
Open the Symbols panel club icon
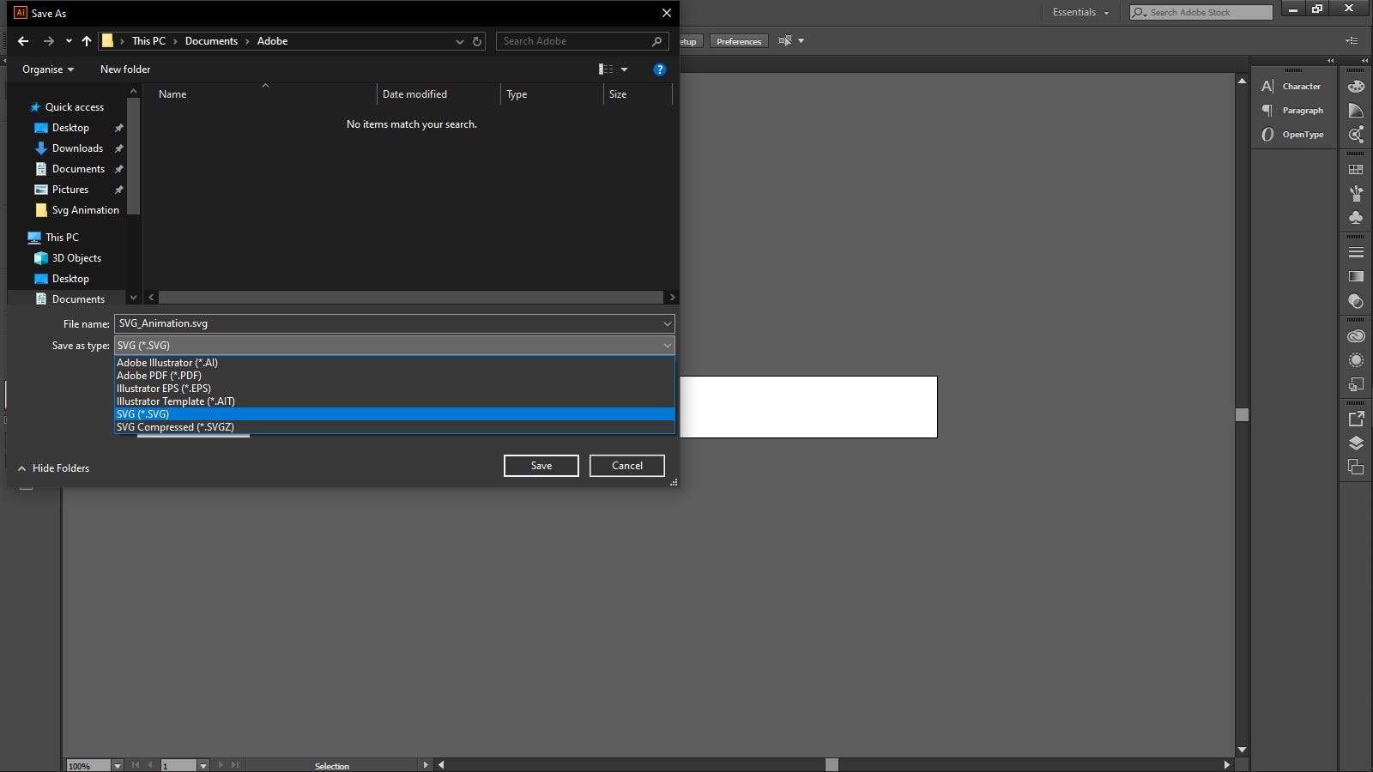tap(1356, 218)
